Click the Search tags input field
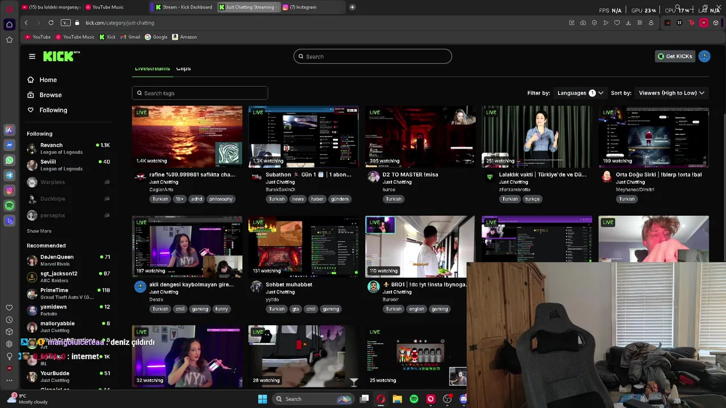 pos(200,93)
